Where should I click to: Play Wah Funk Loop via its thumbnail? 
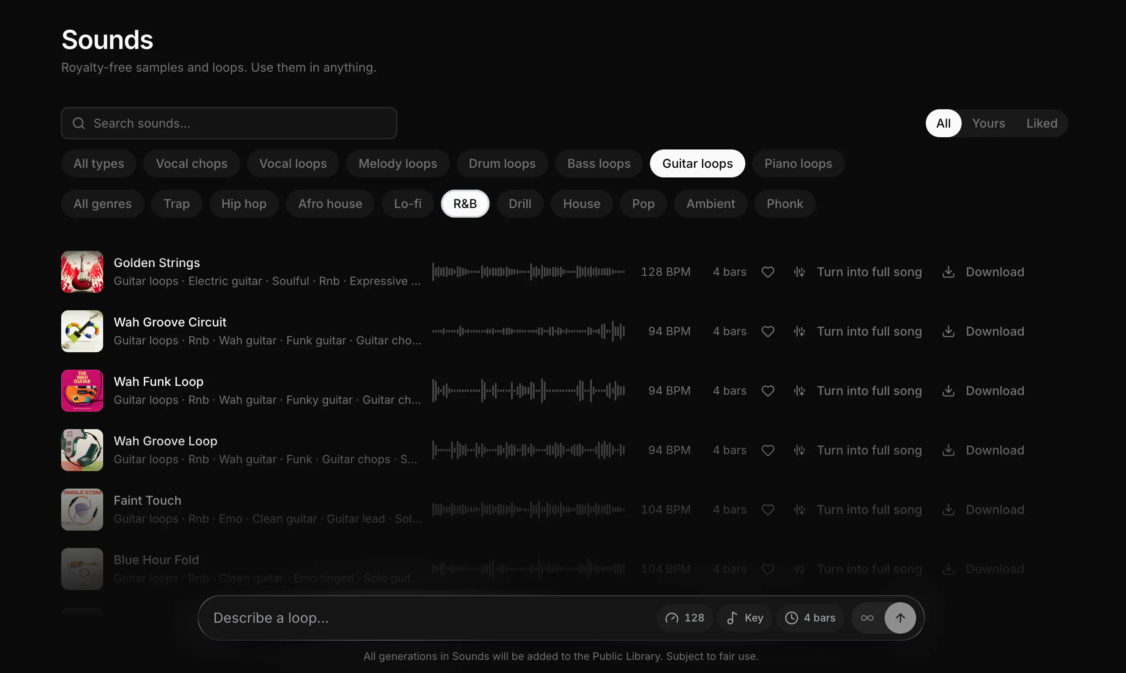pos(82,391)
